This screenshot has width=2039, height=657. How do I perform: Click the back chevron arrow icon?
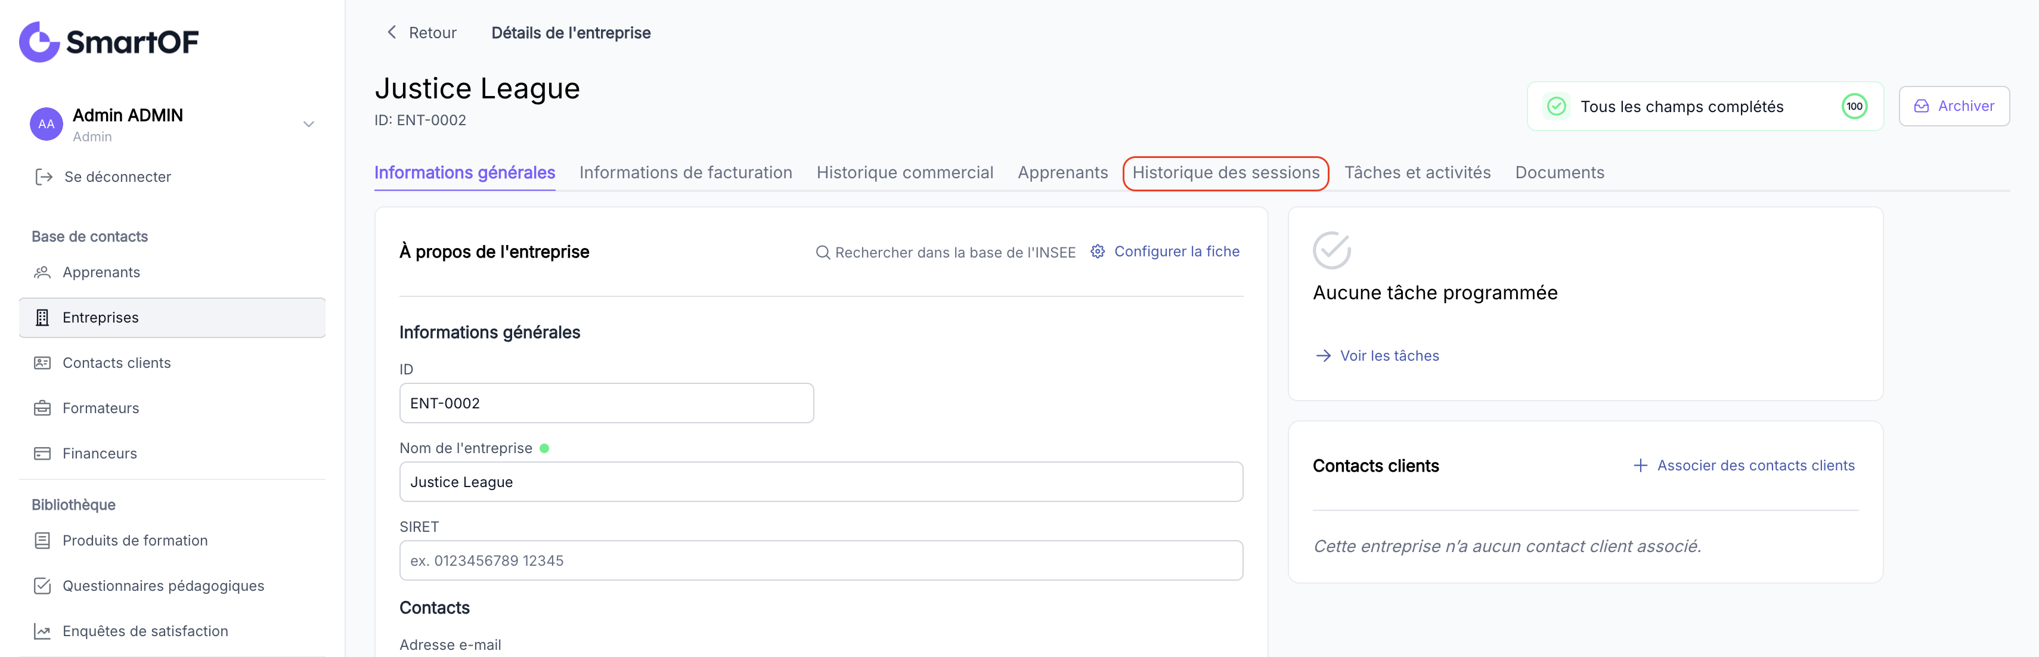click(391, 32)
